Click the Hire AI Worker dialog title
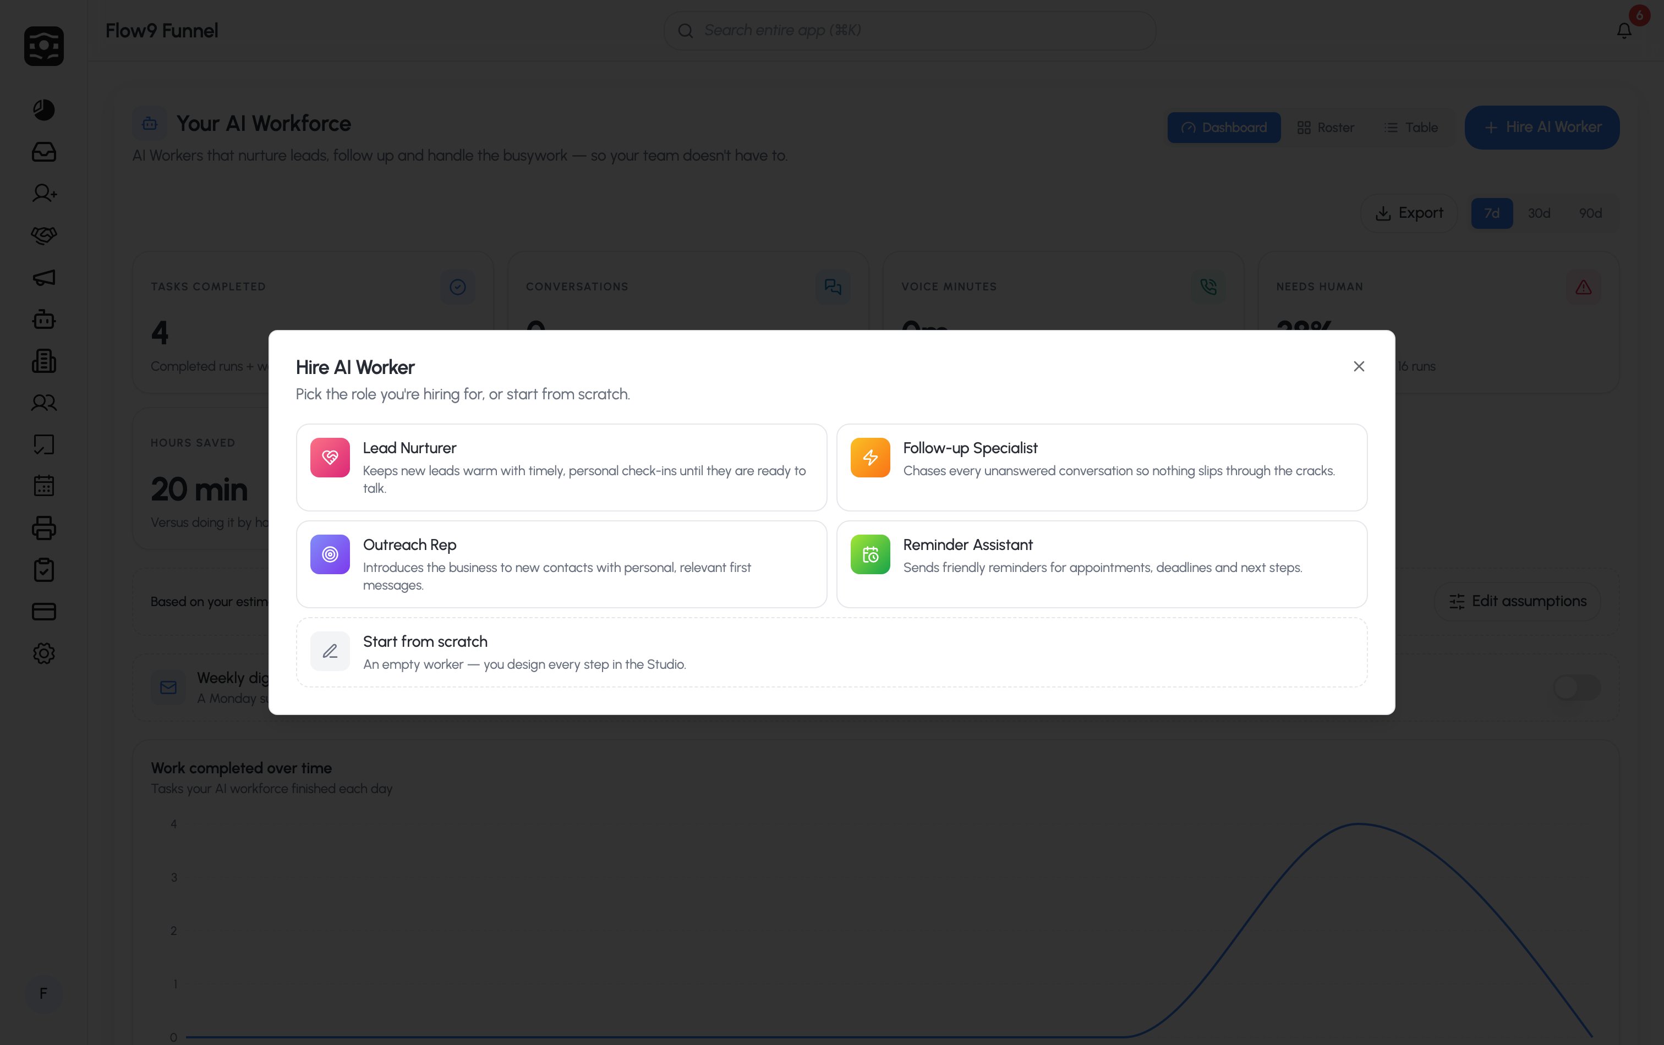1664x1045 pixels. [x=355, y=367]
